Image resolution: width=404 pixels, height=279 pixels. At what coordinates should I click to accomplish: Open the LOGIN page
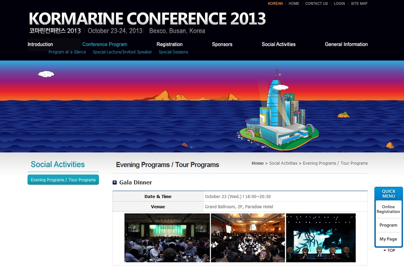tap(339, 4)
